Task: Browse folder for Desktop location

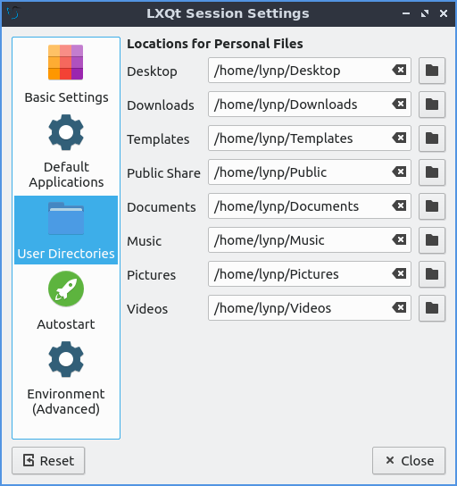Action: [432, 71]
